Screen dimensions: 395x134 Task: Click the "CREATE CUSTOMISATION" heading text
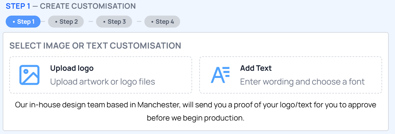click(x=88, y=6)
